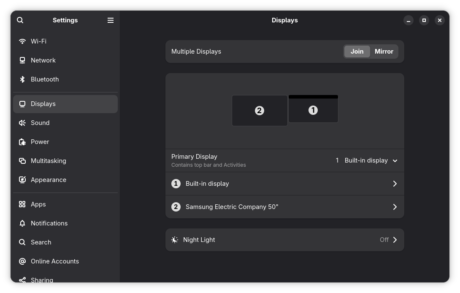The image size is (460, 293).
Task: Open the Settings search magnifier icon
Action: (20, 20)
